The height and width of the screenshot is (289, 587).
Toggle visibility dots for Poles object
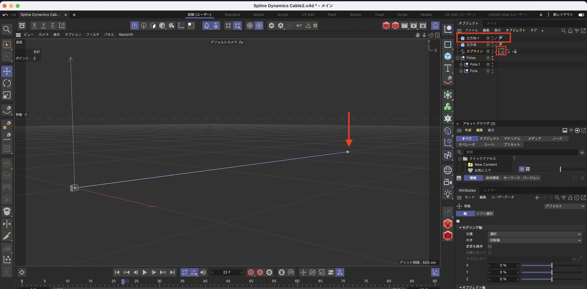[492, 58]
